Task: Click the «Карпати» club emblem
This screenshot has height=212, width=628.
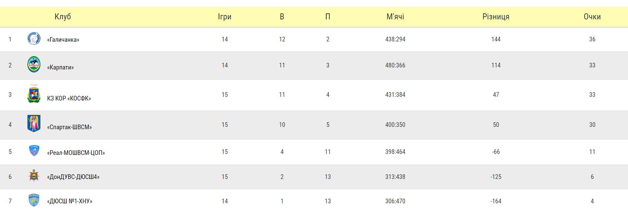Action: (34, 64)
